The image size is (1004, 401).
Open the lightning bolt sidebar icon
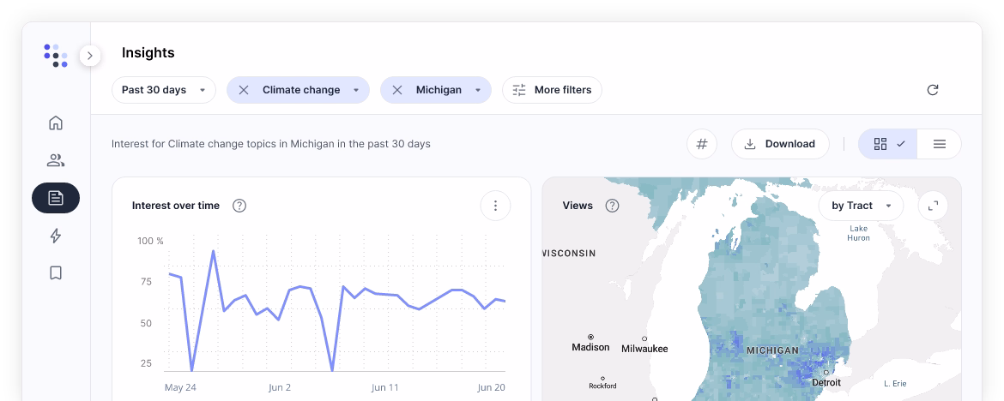click(x=56, y=236)
